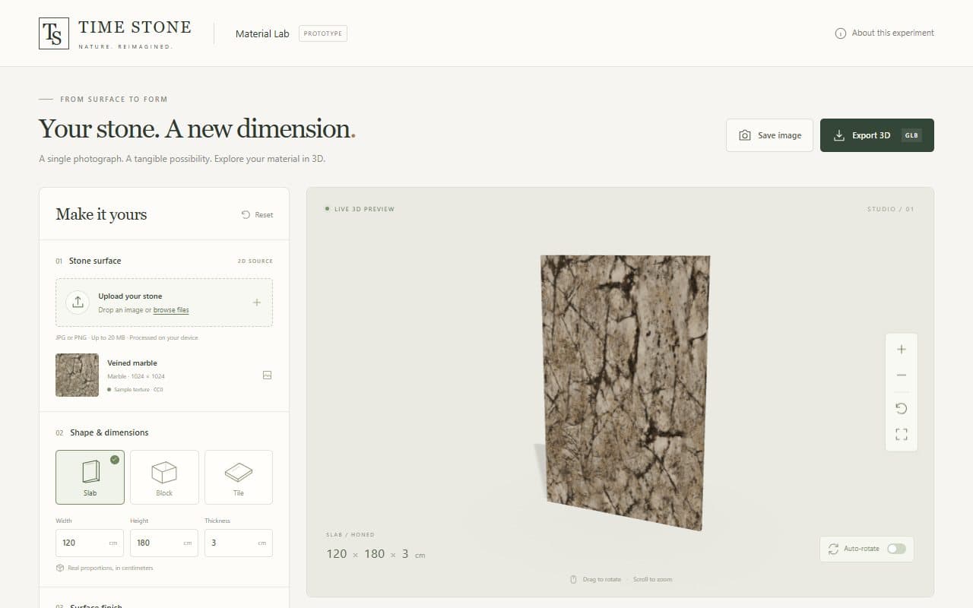Reset the 3D view rotation icon

tap(902, 408)
